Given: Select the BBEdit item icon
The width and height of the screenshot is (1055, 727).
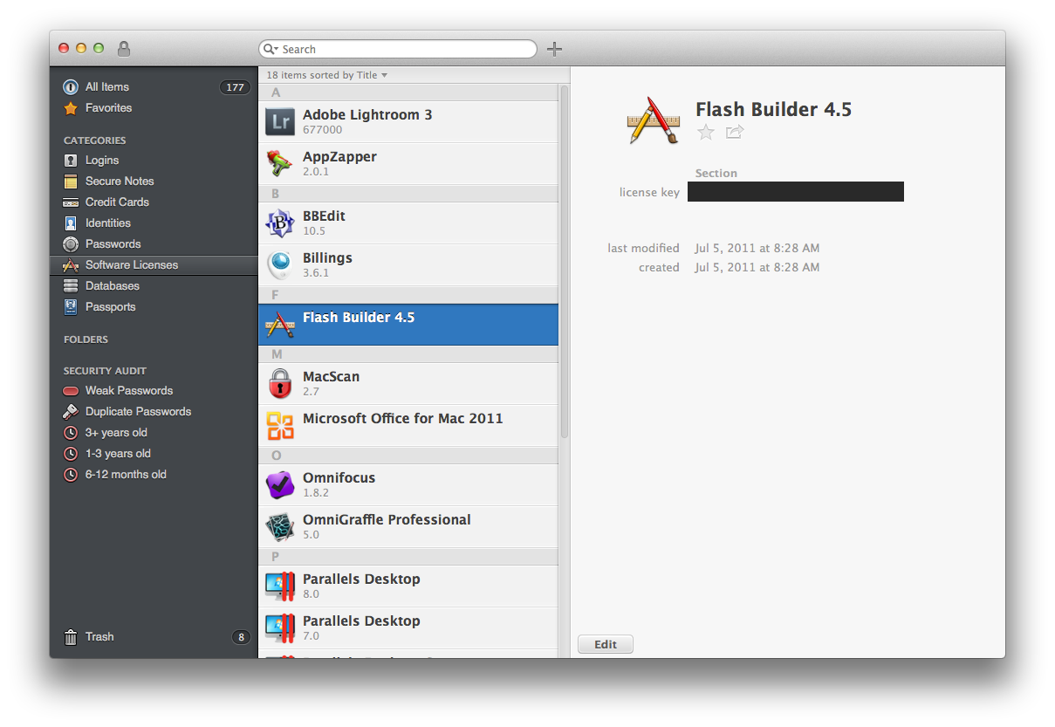Looking at the screenshot, I should pos(280,223).
